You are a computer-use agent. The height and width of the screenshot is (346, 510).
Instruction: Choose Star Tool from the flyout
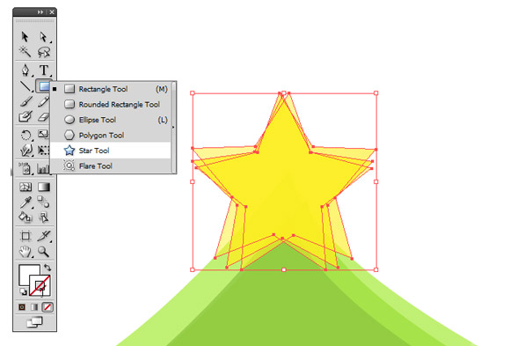pos(111,151)
